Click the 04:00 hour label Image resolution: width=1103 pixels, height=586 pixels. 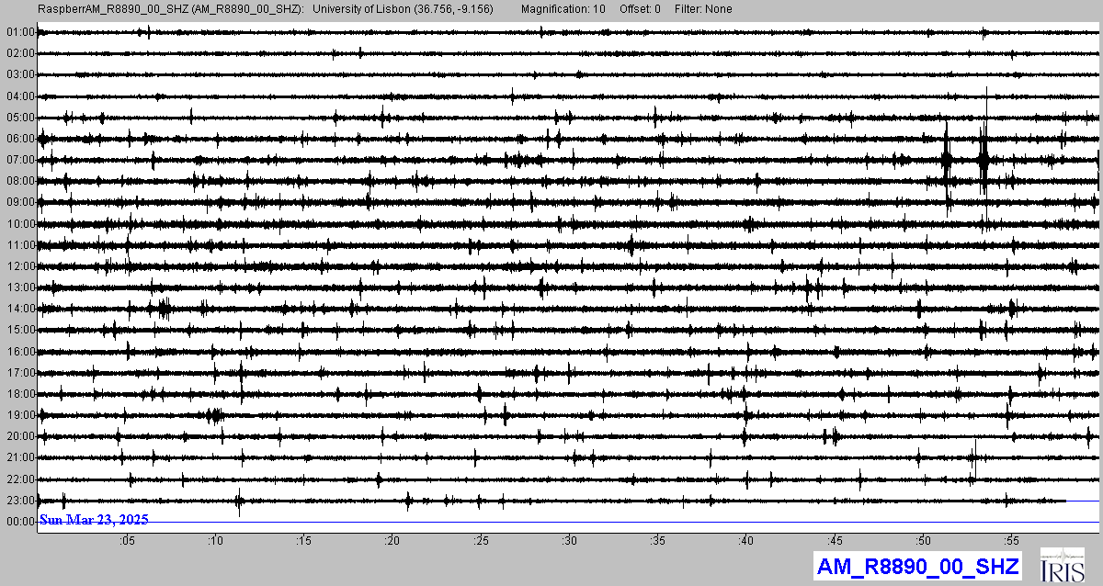coord(20,96)
